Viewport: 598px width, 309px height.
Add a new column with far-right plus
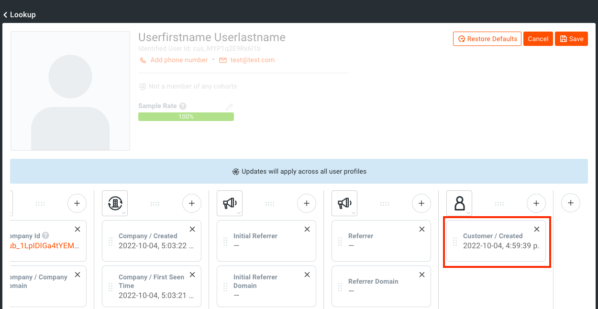(x=570, y=203)
